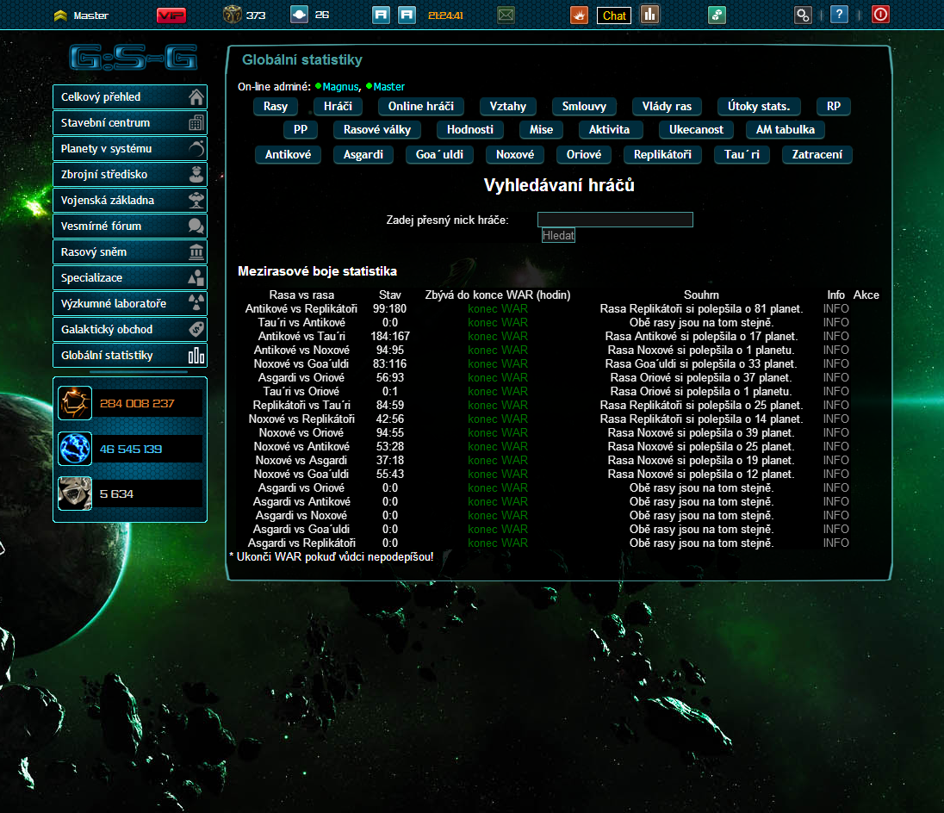Focus the player nick search field

tap(615, 220)
